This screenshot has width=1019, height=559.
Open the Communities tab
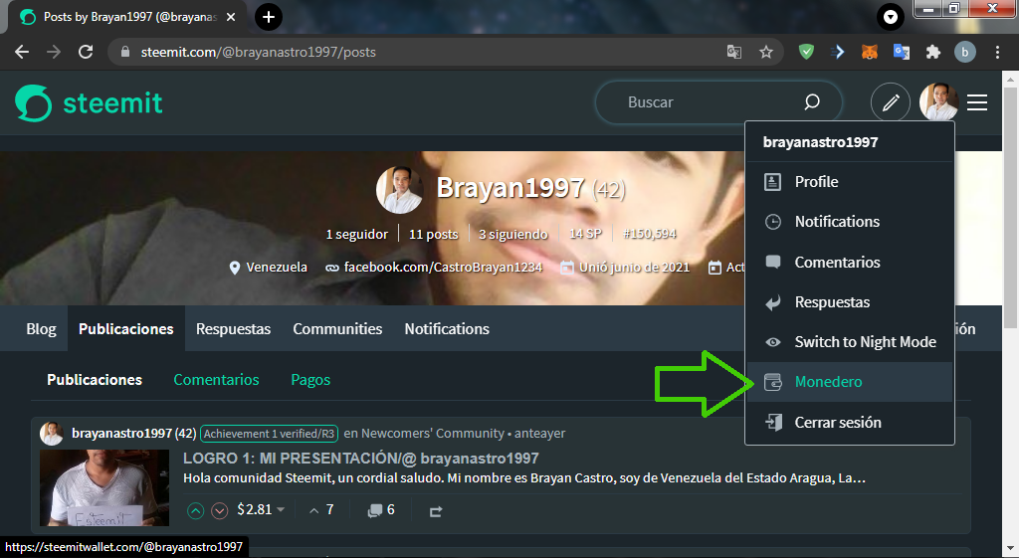337,329
